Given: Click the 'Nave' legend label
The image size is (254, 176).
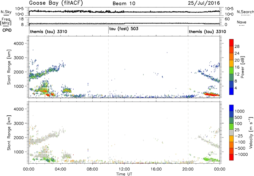Looking at the screenshot, I should 242,22.
